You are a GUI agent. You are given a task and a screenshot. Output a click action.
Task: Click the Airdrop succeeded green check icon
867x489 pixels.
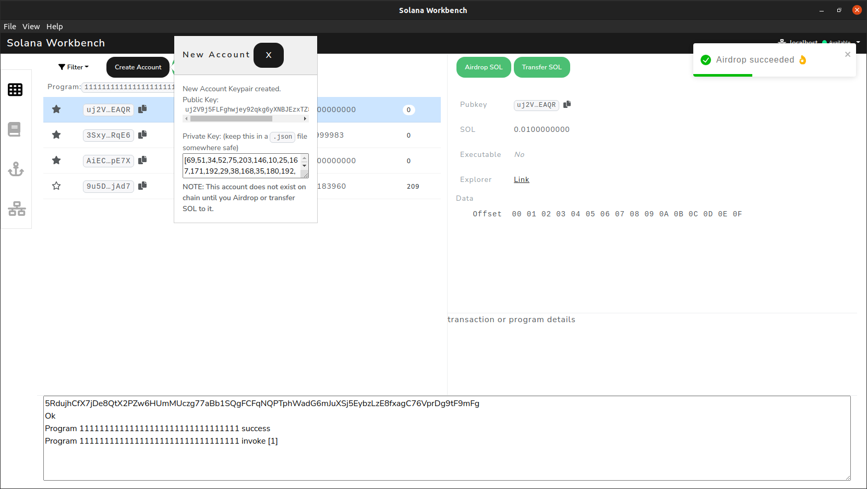tap(706, 60)
